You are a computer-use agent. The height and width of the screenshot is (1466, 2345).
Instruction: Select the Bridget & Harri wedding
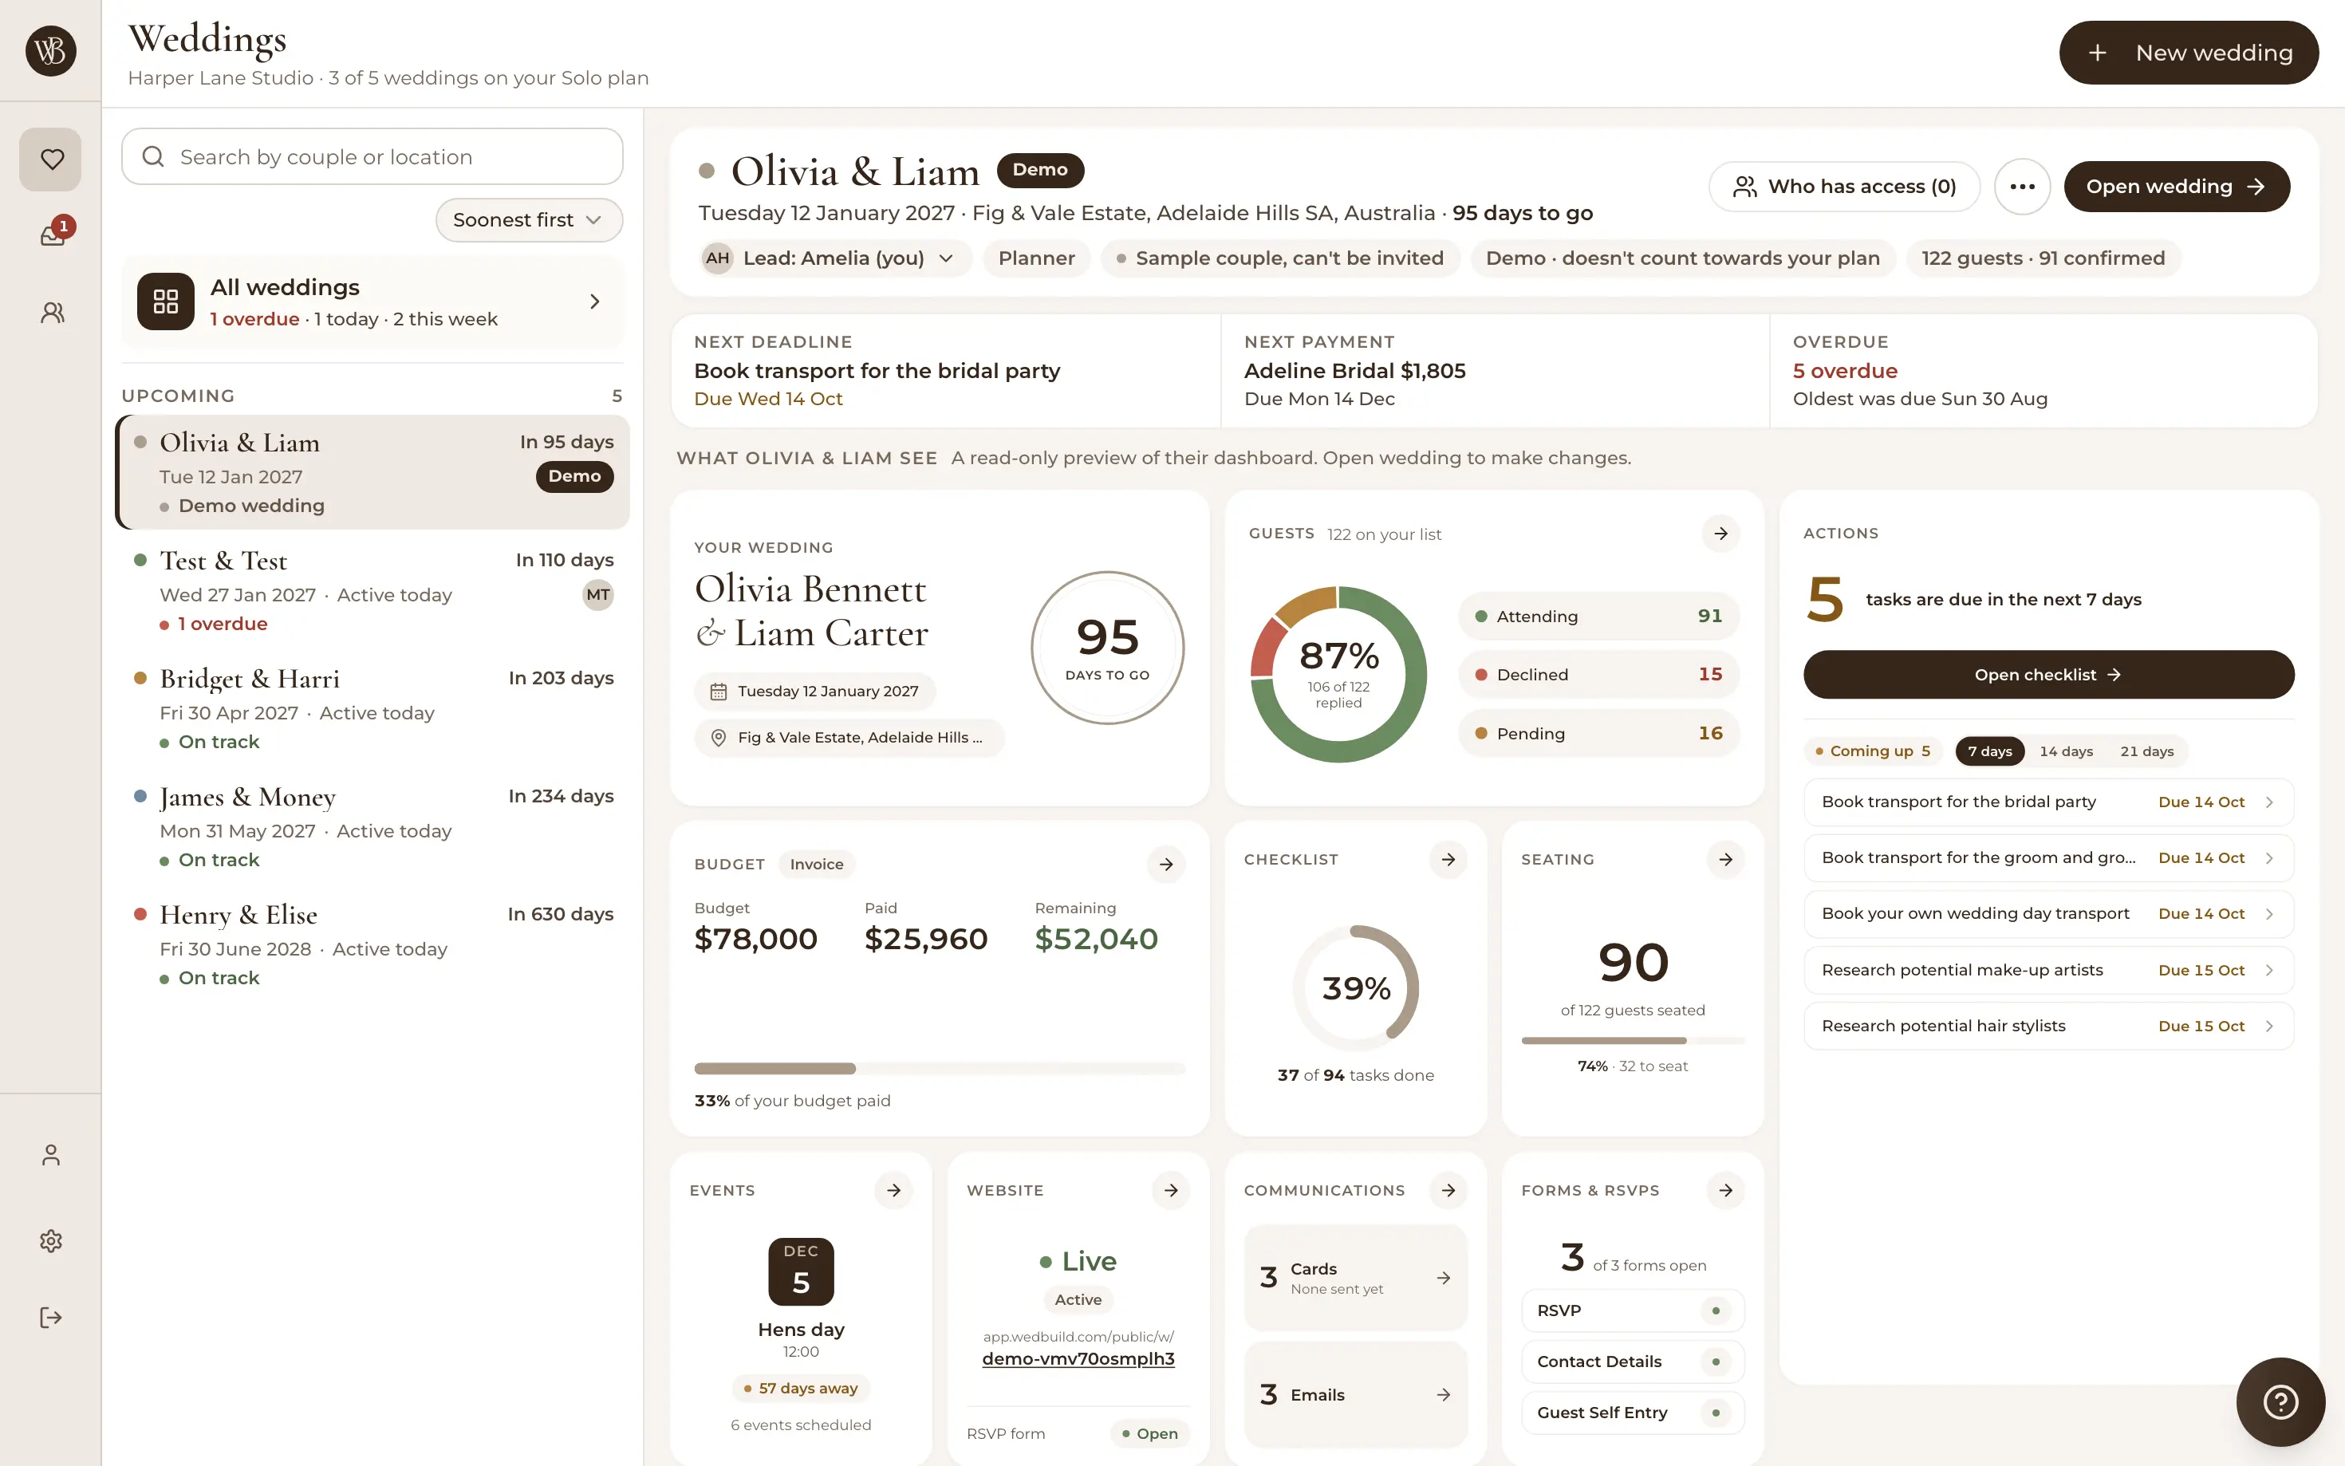372,709
